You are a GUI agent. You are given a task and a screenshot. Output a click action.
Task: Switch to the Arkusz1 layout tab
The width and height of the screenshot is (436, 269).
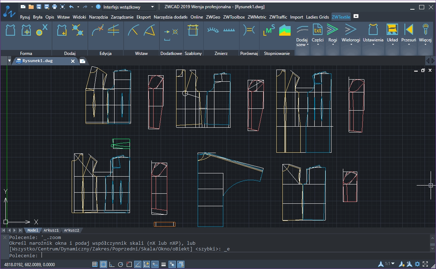coord(51,230)
